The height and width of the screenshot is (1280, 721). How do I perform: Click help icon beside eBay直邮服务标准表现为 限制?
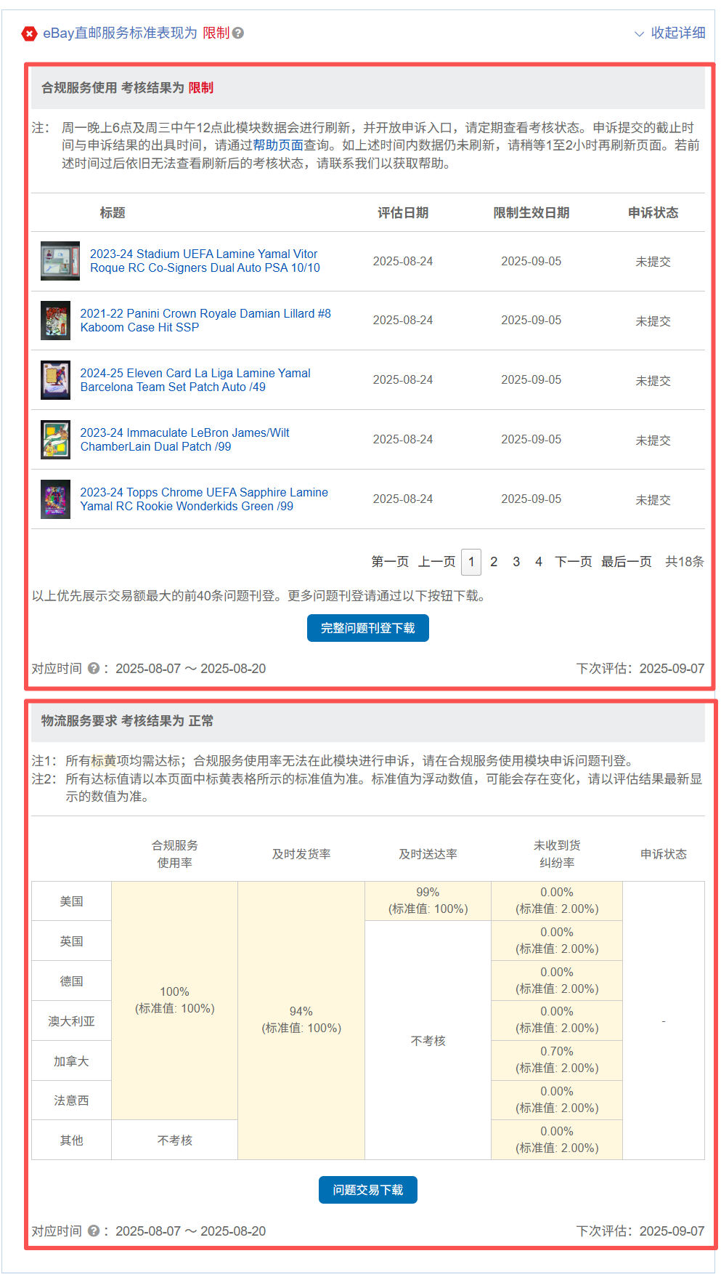238,33
